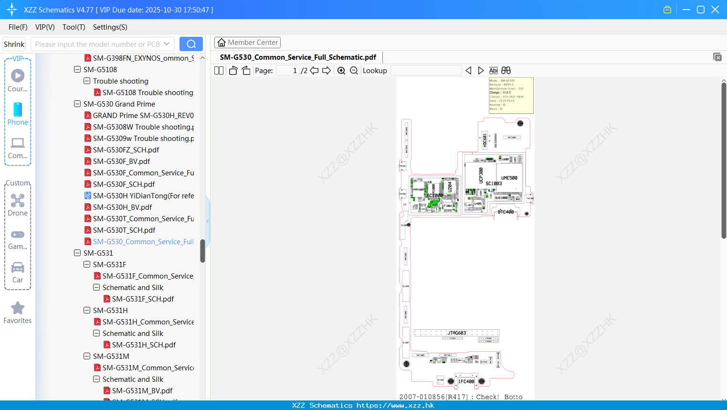
Task: Find previous lookup result triangle
Action: (x=468, y=70)
